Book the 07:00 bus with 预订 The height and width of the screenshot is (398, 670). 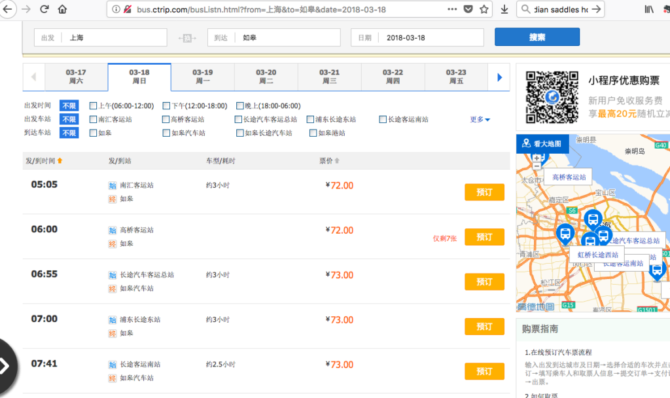[484, 327]
